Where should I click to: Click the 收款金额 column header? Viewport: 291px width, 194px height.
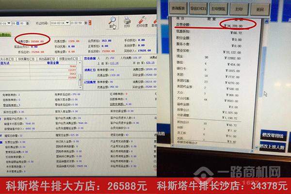[x=53, y=63]
